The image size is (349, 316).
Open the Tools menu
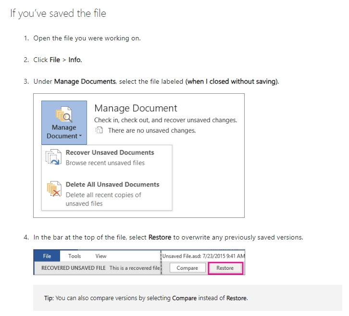click(75, 256)
